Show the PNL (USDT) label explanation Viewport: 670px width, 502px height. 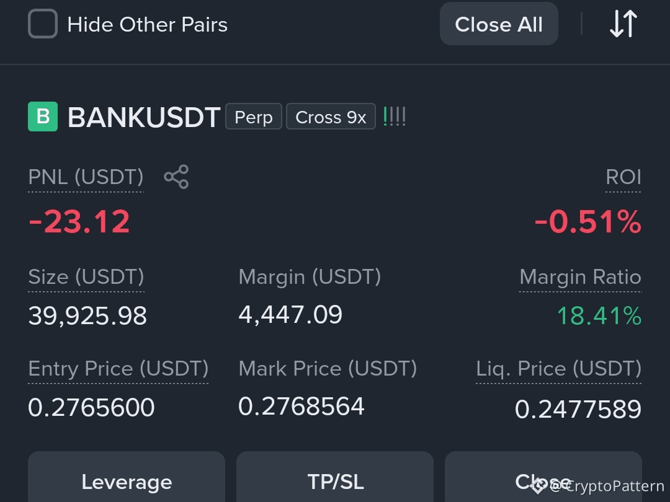click(86, 177)
